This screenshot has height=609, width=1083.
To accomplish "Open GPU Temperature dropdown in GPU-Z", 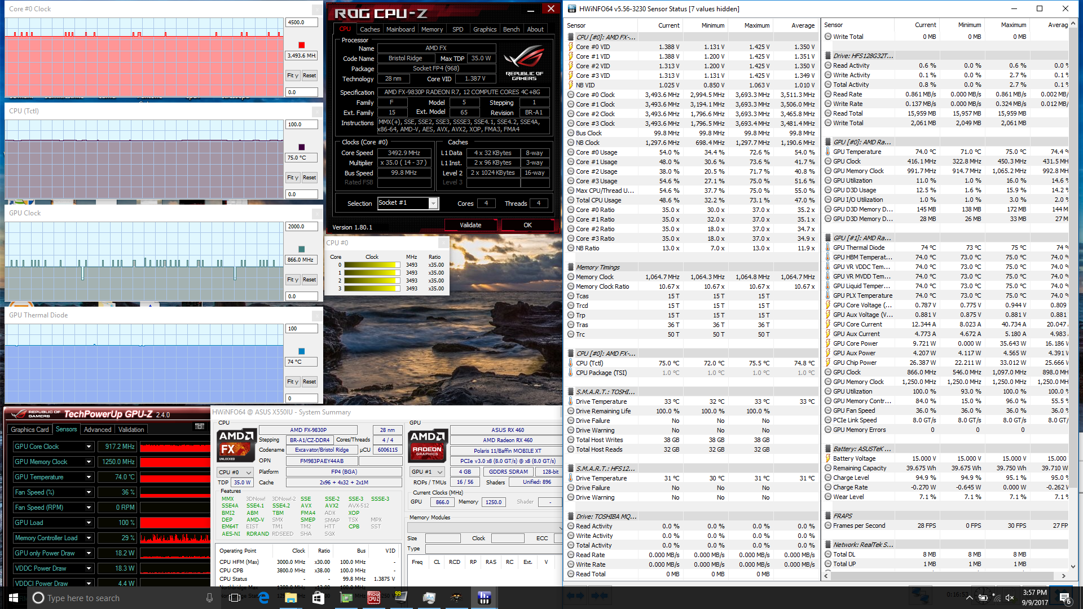I will 89,477.
